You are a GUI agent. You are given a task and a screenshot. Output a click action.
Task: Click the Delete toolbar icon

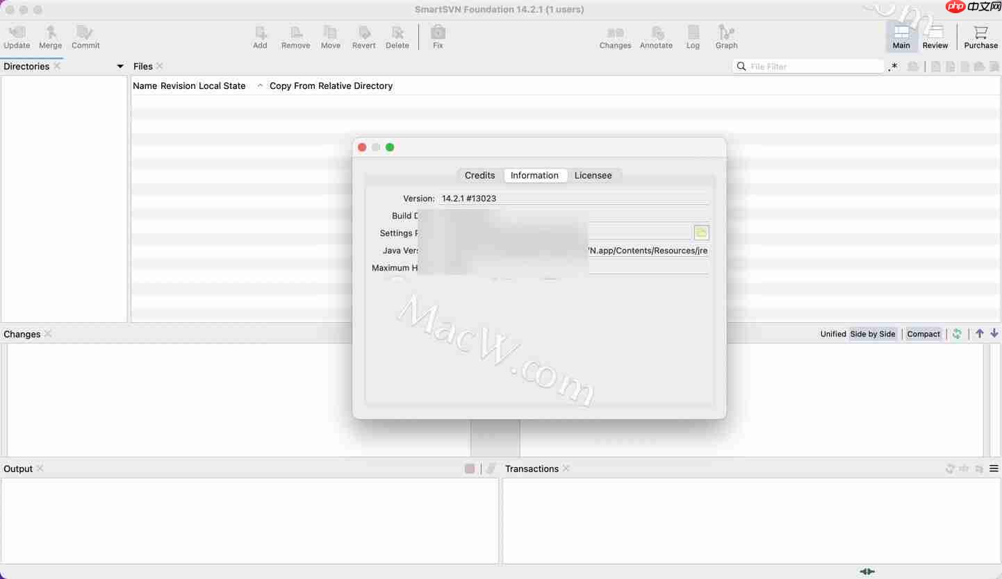coord(397,36)
